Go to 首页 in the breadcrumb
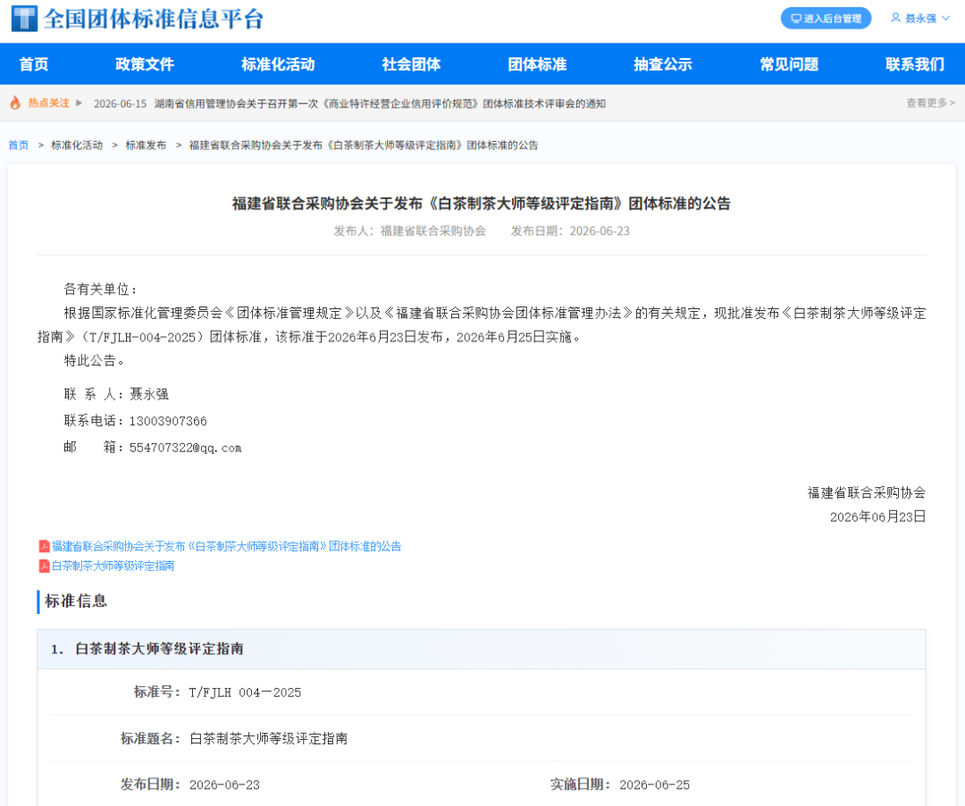Viewport: 965px width, 806px height. click(19, 145)
